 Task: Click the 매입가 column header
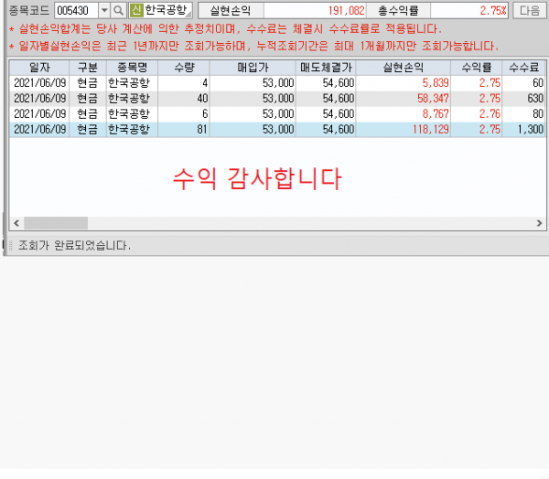click(x=253, y=67)
